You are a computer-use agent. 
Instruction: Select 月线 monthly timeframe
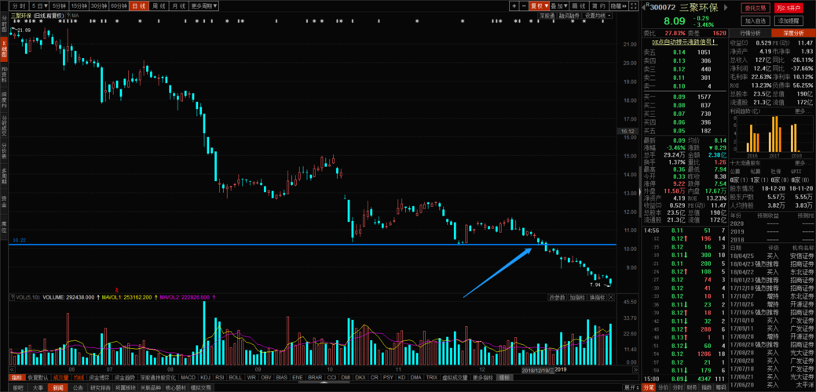point(178,5)
